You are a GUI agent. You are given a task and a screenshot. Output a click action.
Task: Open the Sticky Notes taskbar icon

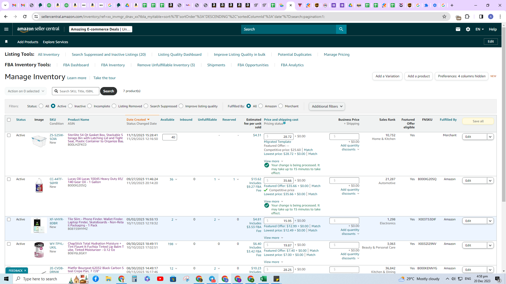click(x=276, y=279)
